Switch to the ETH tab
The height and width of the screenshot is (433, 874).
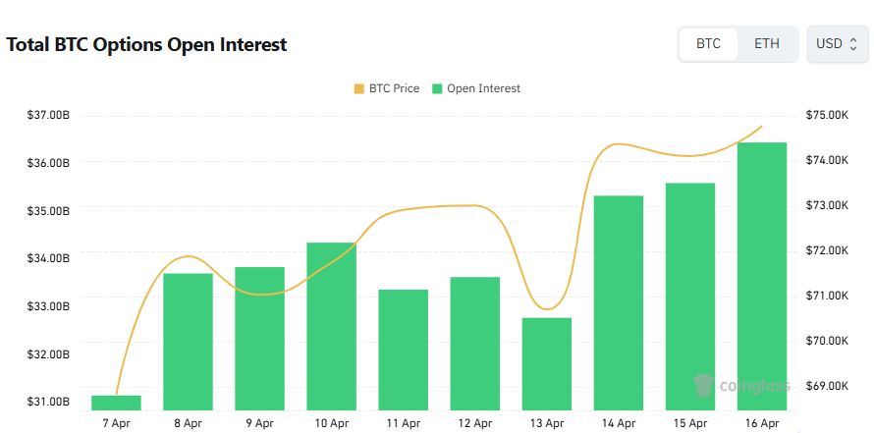(767, 44)
